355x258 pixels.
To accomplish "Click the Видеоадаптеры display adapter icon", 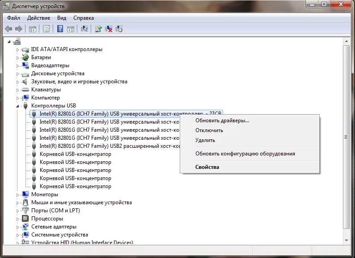I will (x=25, y=65).
